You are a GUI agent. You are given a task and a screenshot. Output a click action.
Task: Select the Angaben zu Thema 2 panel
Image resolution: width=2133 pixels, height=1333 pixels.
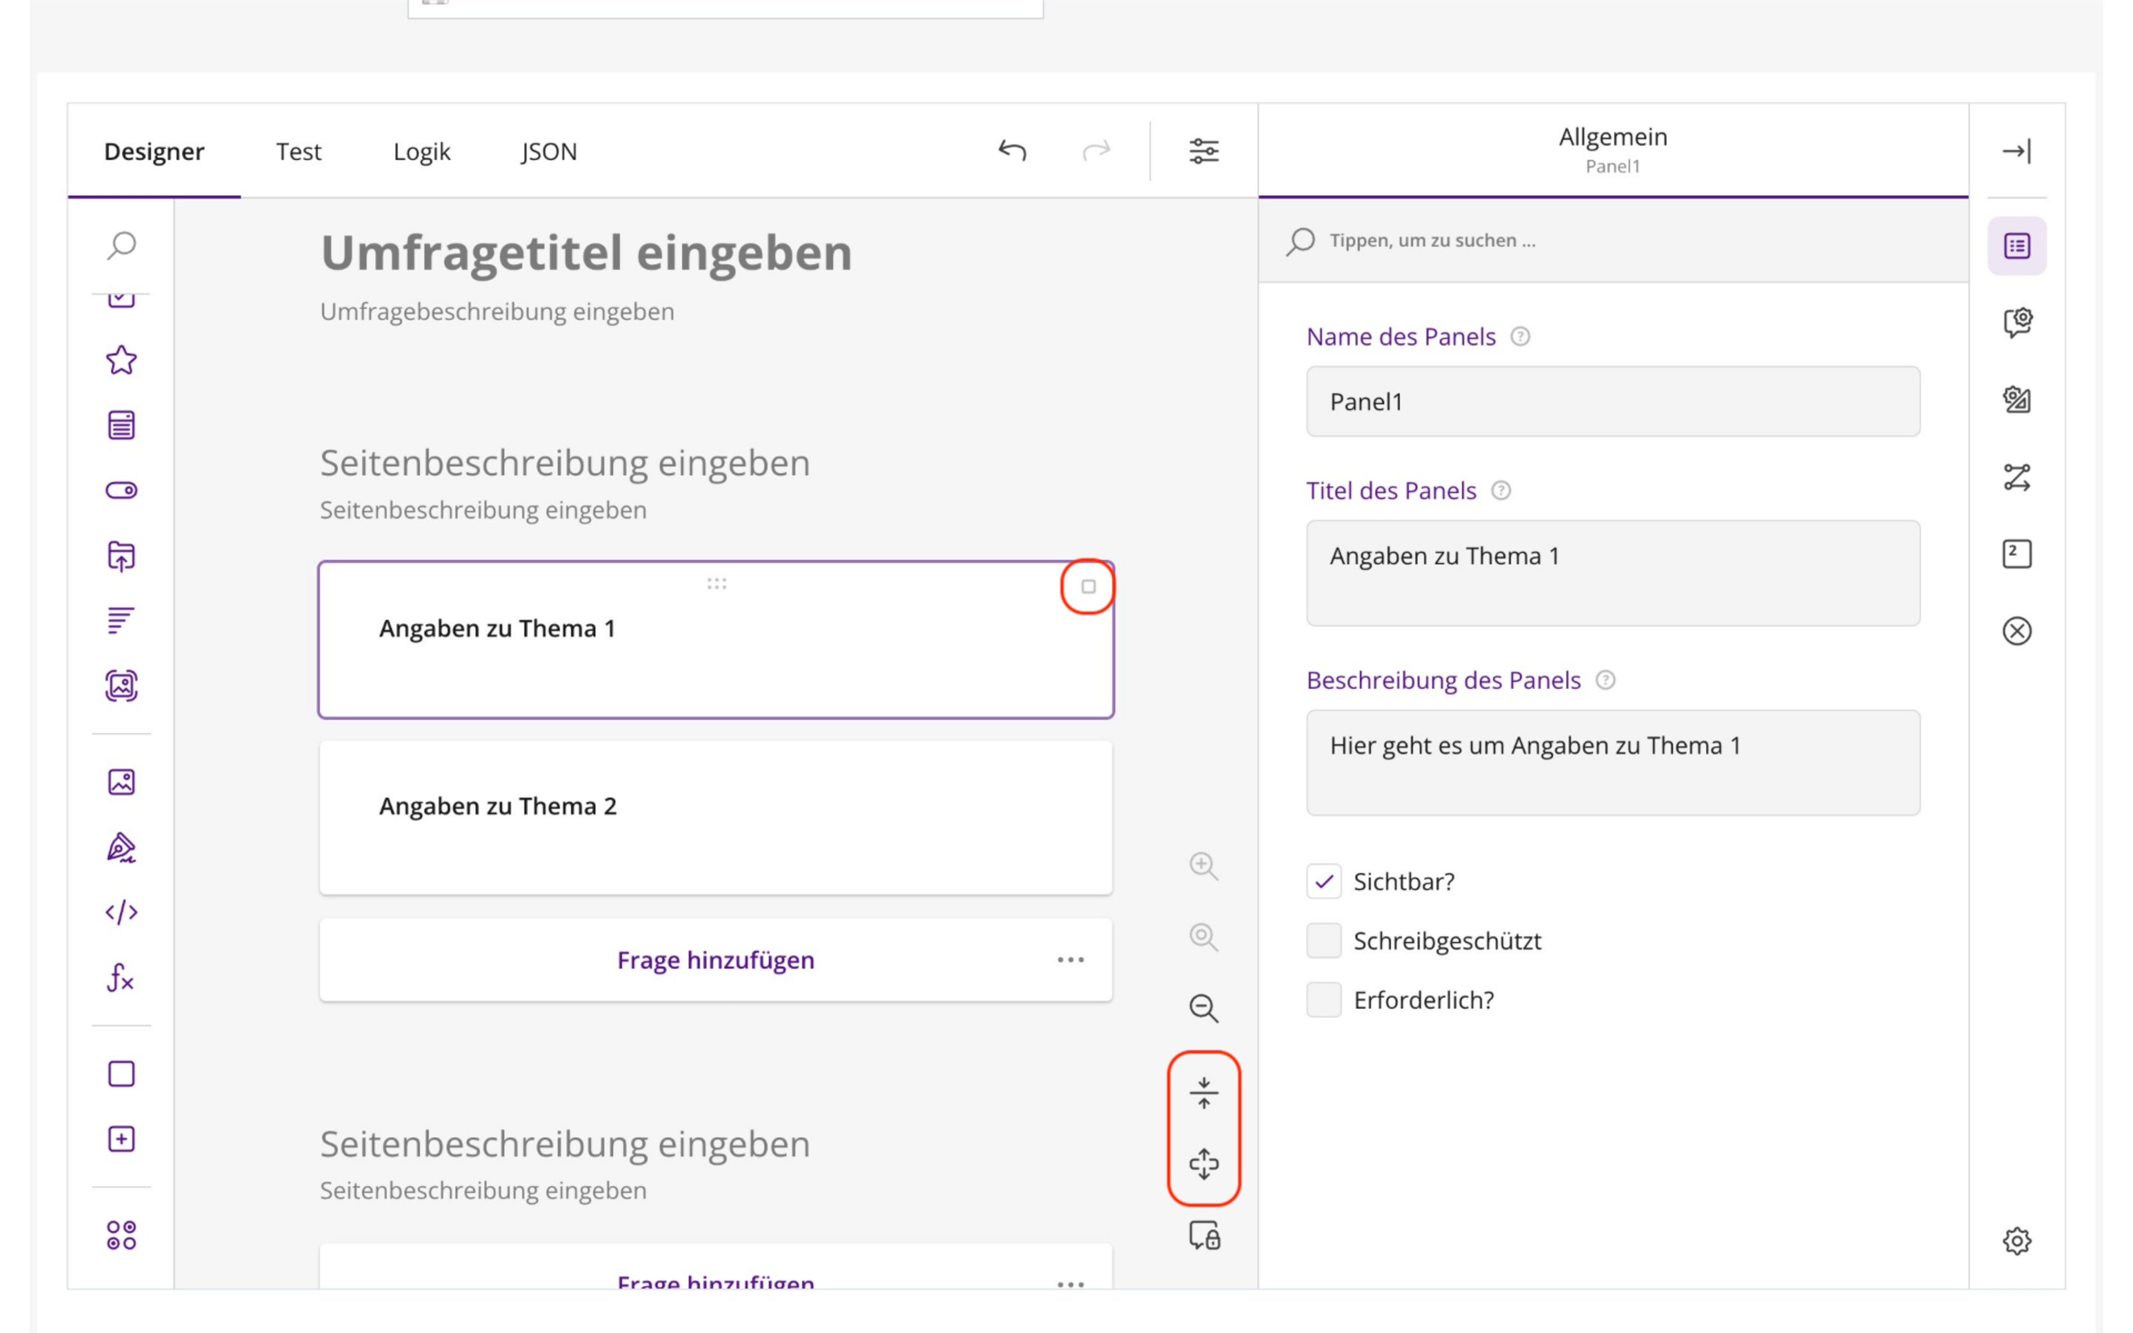pyautogui.click(x=715, y=817)
